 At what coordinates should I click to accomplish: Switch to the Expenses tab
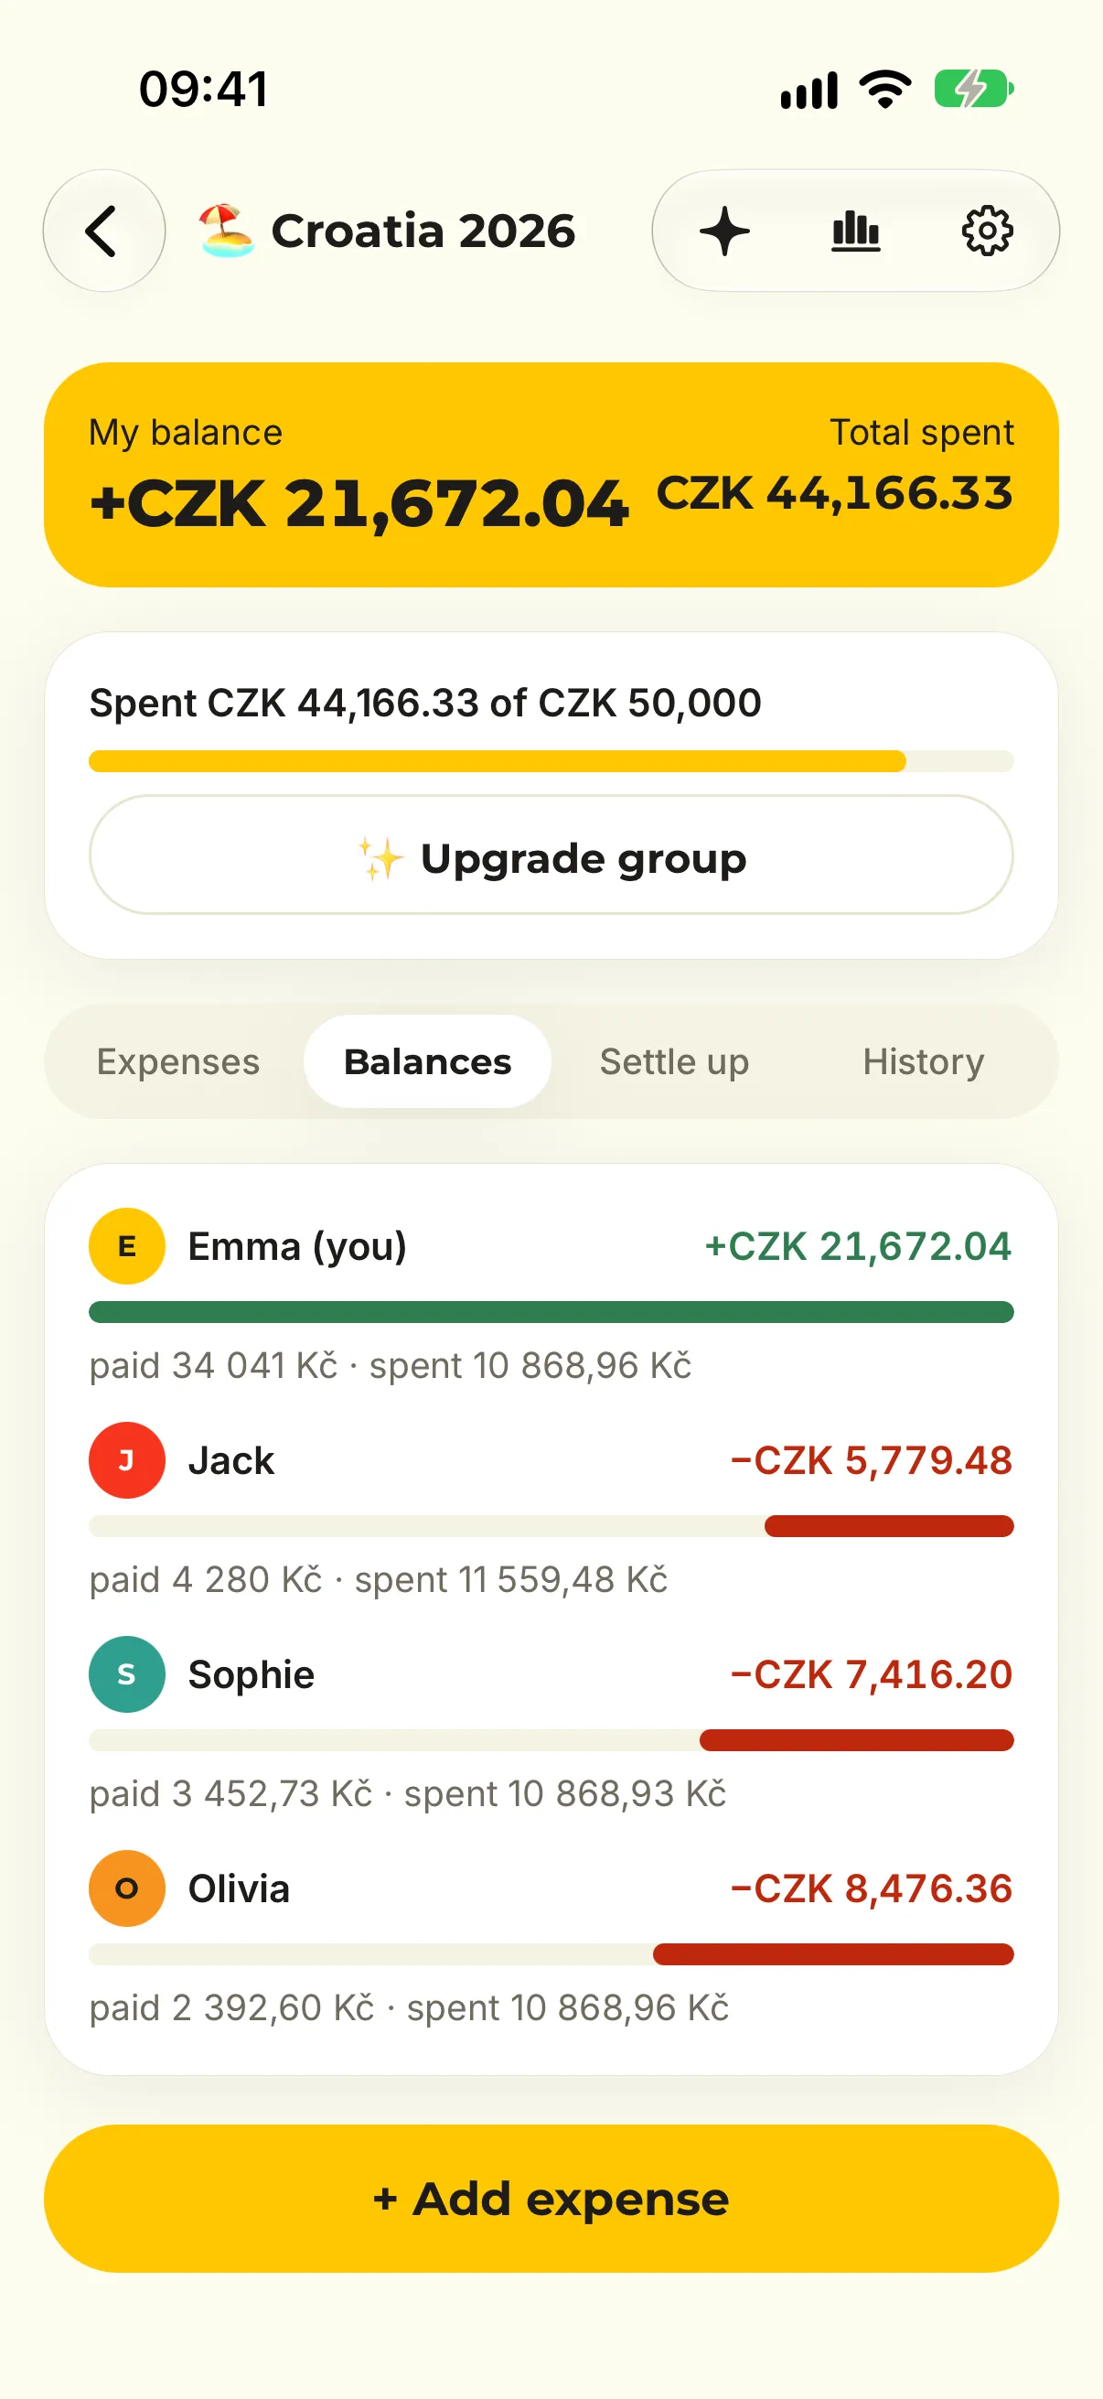tap(177, 1061)
